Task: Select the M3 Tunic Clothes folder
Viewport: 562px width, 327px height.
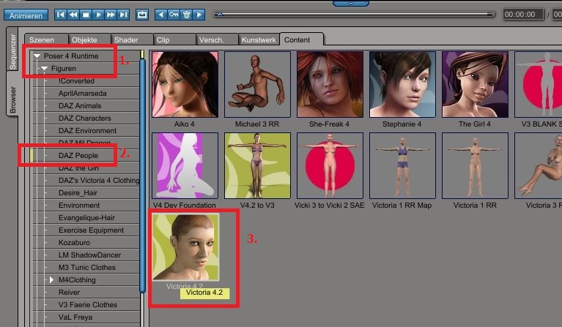Action: (x=87, y=267)
